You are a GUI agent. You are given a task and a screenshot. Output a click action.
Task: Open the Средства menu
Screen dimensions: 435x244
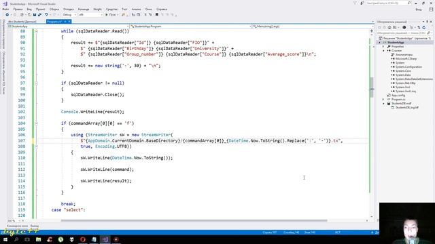tap(111, 9)
